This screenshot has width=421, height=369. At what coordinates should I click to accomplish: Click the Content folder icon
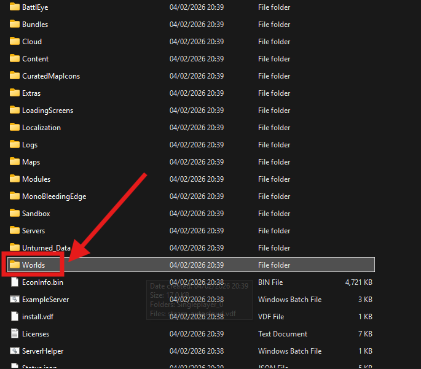point(15,58)
